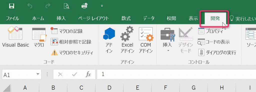Open control プロパティ properties

(x=210, y=31)
